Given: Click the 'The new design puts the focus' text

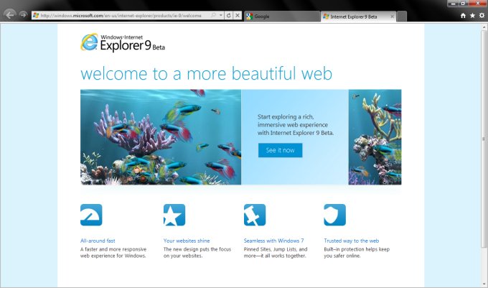Looking at the screenshot, I should 197,253.
